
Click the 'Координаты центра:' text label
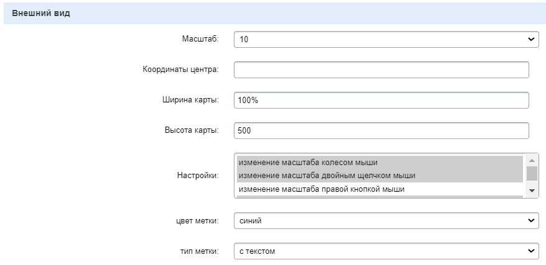click(x=180, y=70)
